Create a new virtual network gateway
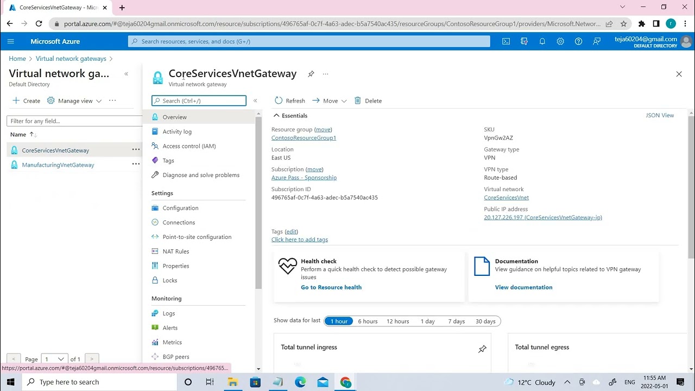The image size is (695, 391). tap(26, 100)
